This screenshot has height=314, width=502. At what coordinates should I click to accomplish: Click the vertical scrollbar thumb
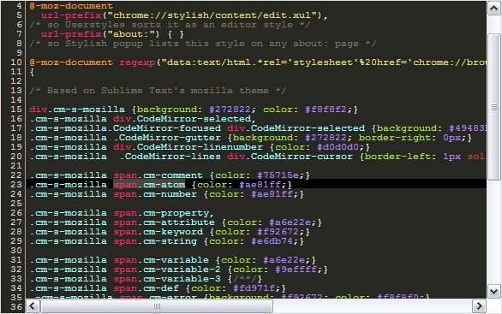(494, 107)
